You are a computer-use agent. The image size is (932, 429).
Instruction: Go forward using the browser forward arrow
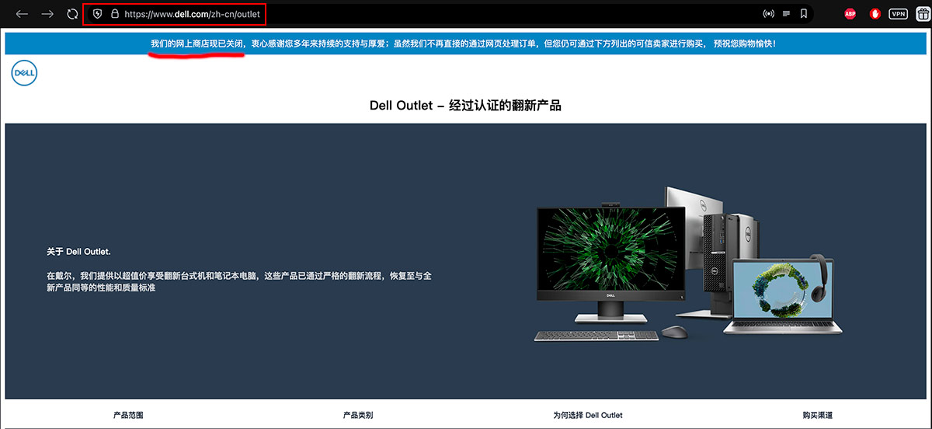[x=47, y=14]
